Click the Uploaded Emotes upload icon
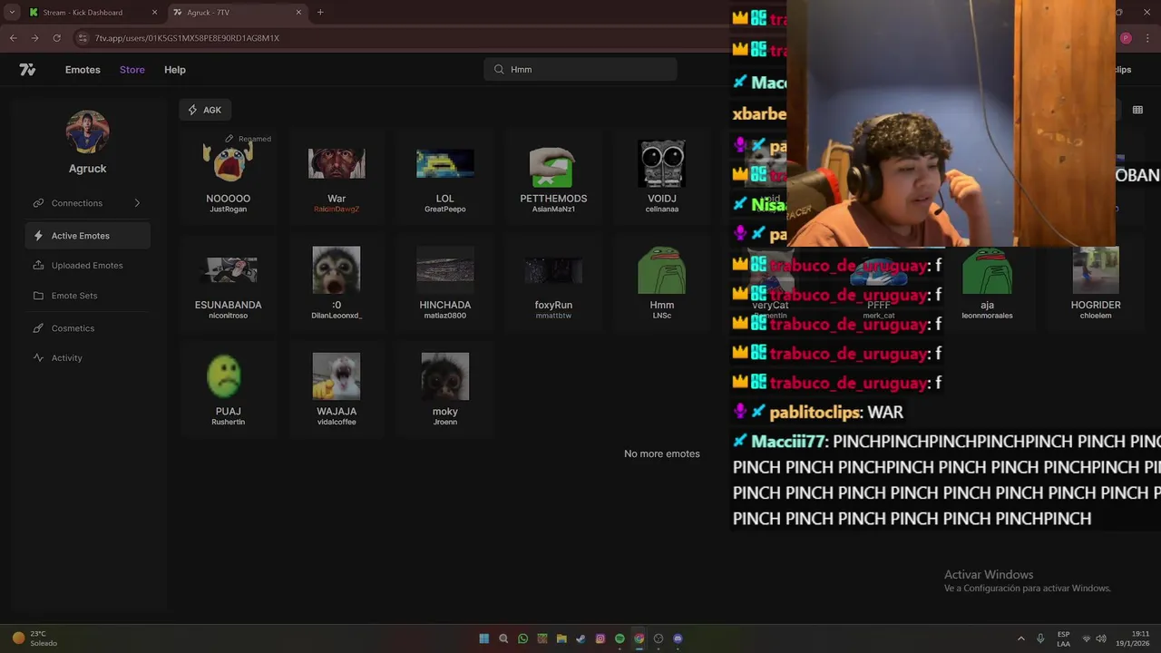The height and width of the screenshot is (653, 1161). [38, 266]
